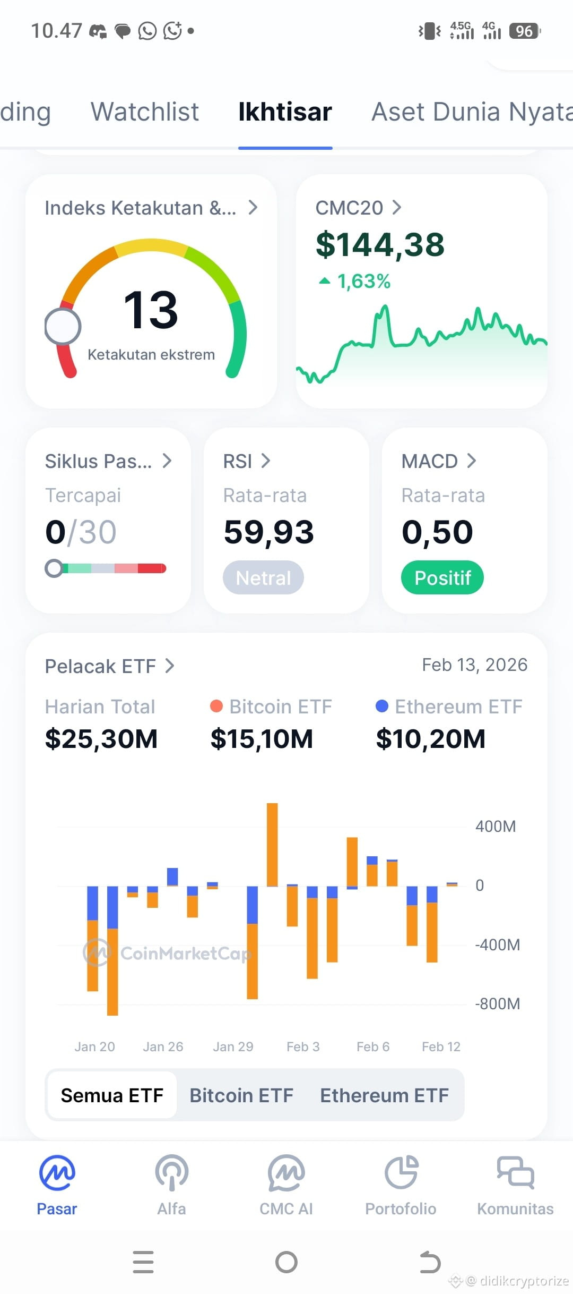573x1294 pixels.
Task: Open the RSI indicator details
Action: pos(247,461)
